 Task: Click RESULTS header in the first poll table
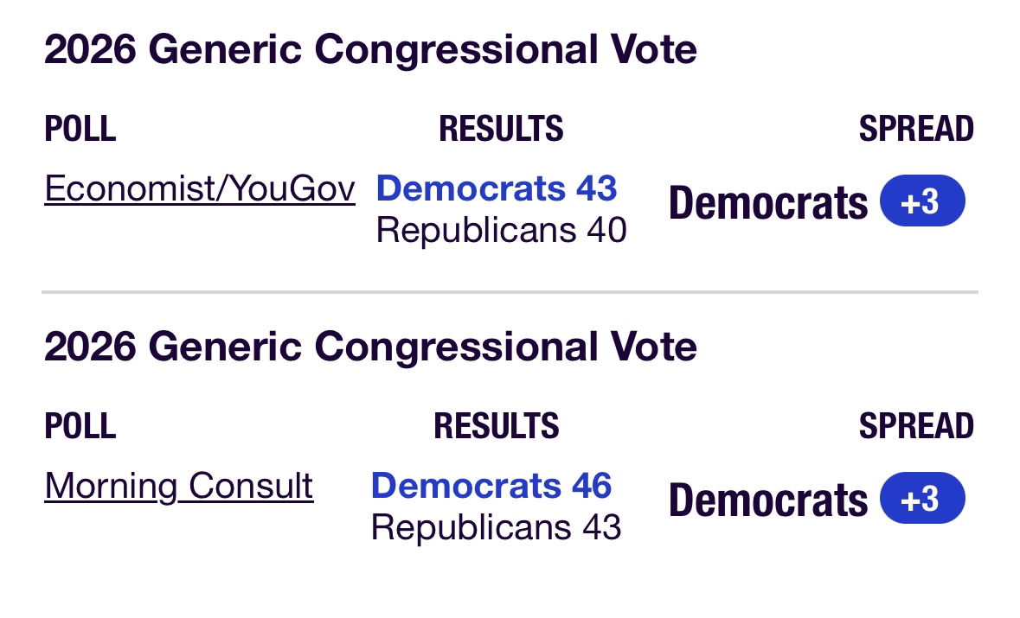tap(501, 129)
